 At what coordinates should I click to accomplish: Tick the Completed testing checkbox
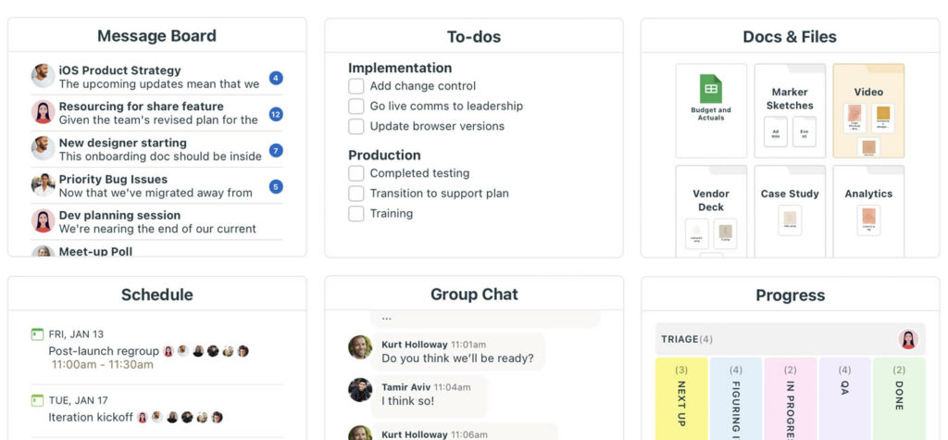pyautogui.click(x=356, y=173)
